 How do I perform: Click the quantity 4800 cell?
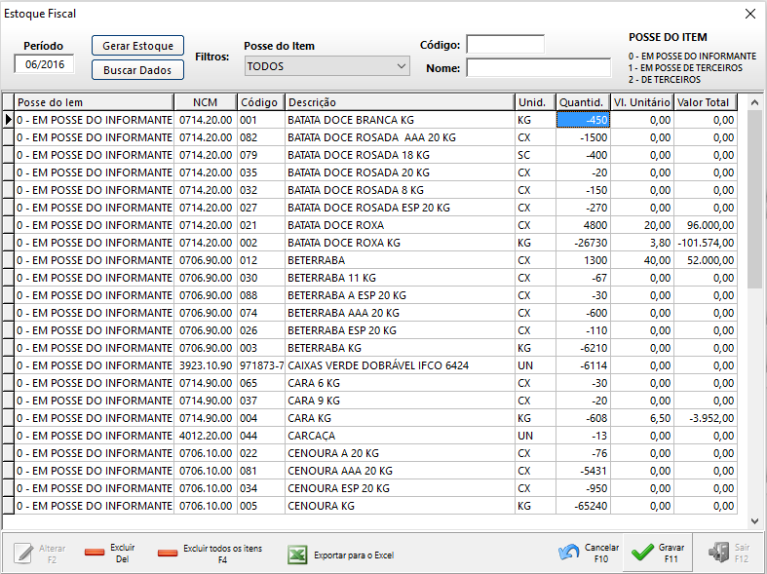click(x=583, y=225)
